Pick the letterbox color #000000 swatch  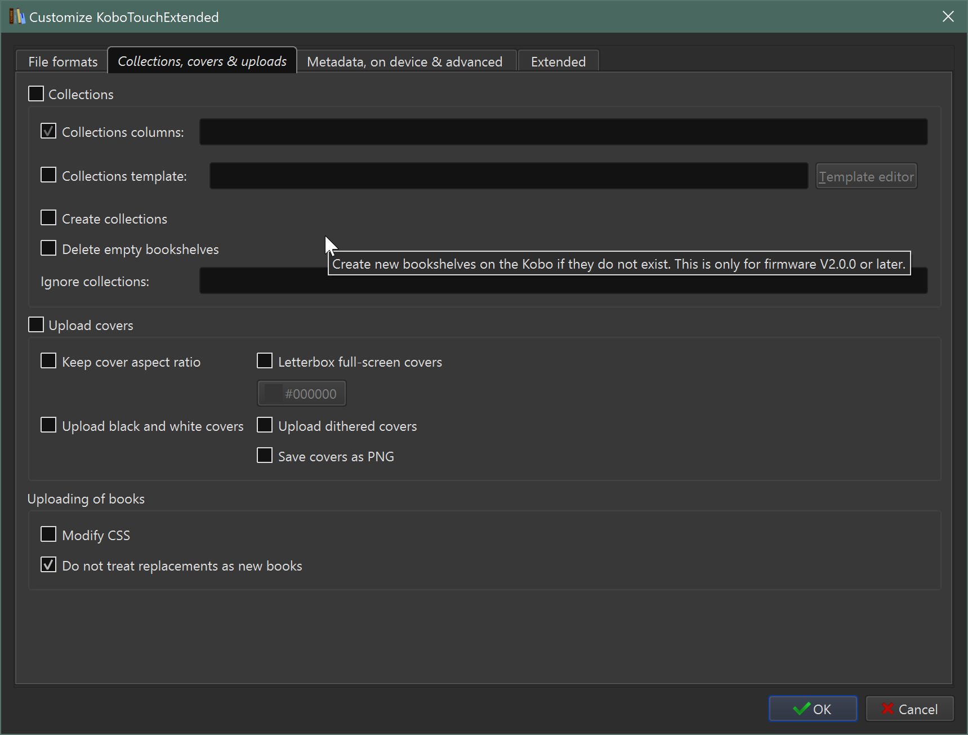pyautogui.click(x=302, y=394)
